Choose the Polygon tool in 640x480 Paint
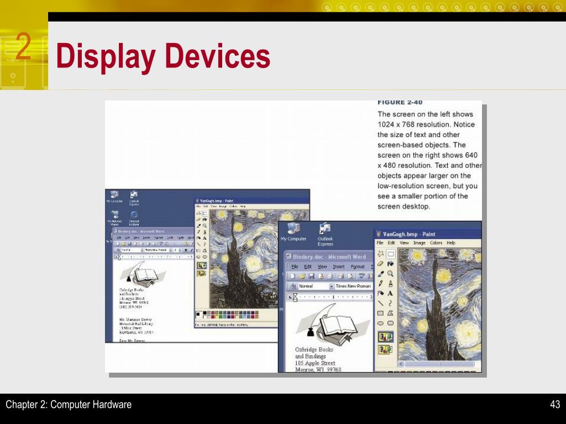Viewport: 566px width, 424px height. (390, 313)
